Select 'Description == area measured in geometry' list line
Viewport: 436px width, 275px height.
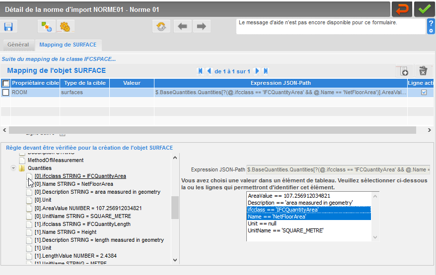coord(309,203)
